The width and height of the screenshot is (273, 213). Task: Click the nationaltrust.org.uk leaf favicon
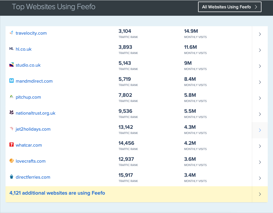(12, 113)
